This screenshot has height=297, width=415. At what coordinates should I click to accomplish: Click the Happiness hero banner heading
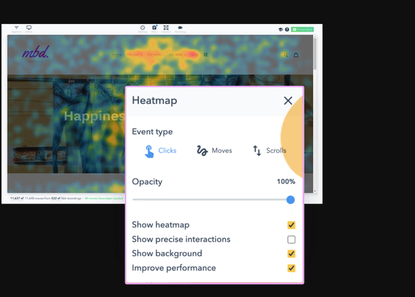click(x=94, y=116)
